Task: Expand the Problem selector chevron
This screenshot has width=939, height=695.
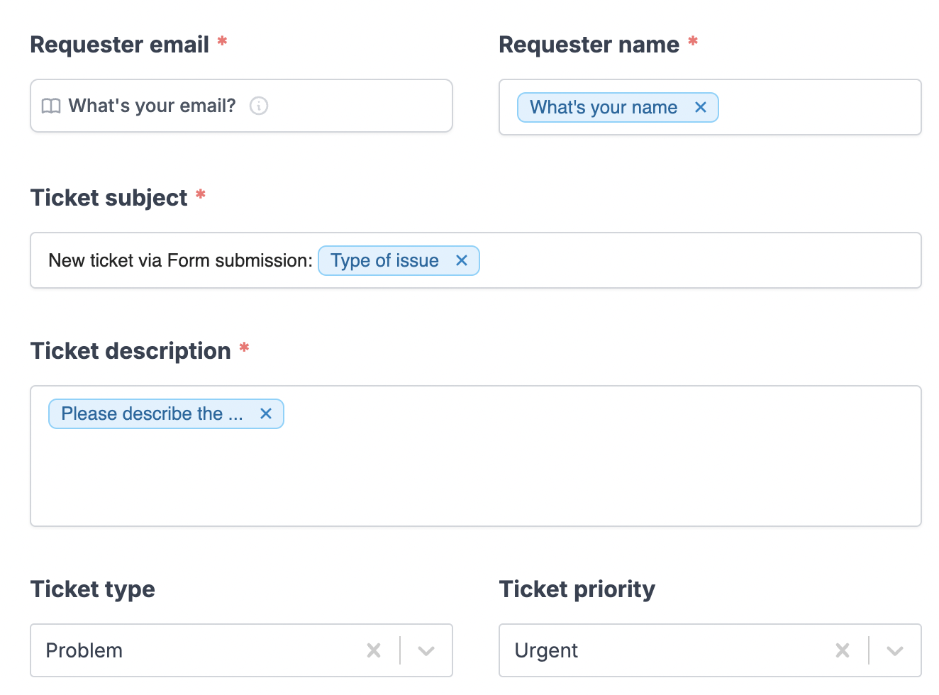Action: click(x=426, y=650)
